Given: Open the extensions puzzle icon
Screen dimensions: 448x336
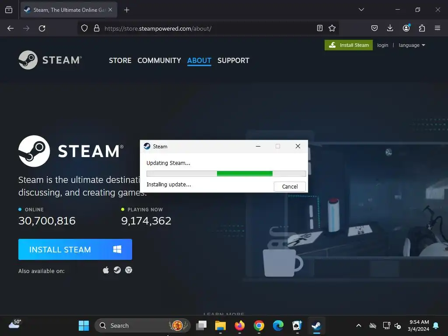Looking at the screenshot, I should pos(422,28).
